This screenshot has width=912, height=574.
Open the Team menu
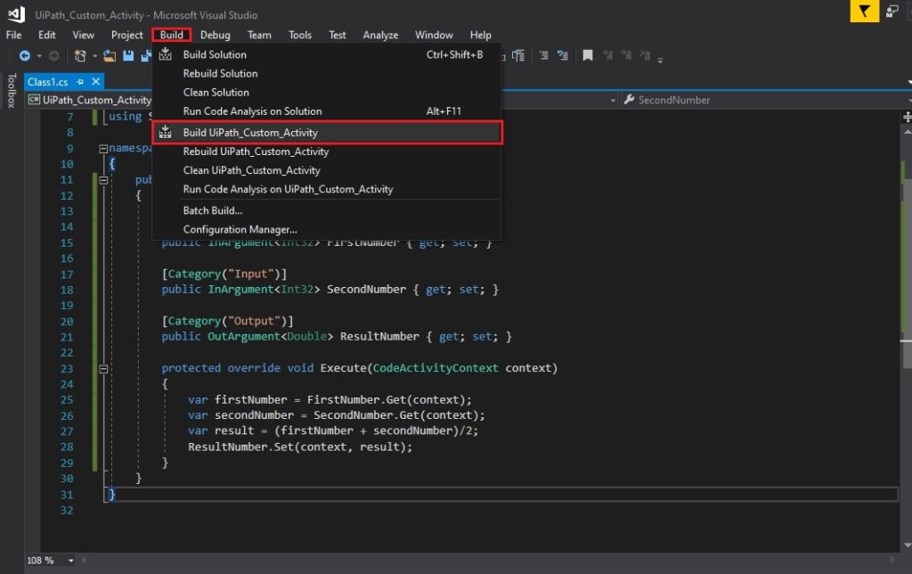coord(259,35)
